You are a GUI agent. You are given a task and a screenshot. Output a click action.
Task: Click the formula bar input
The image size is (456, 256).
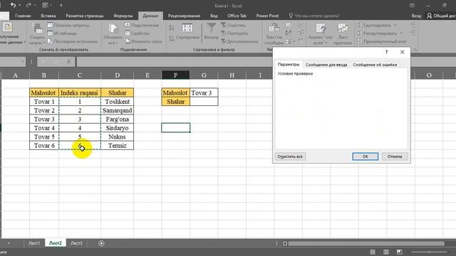click(x=175, y=62)
